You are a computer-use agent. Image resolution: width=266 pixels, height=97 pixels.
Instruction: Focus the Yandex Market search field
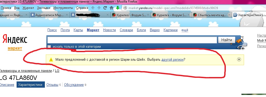[x=132, y=40]
